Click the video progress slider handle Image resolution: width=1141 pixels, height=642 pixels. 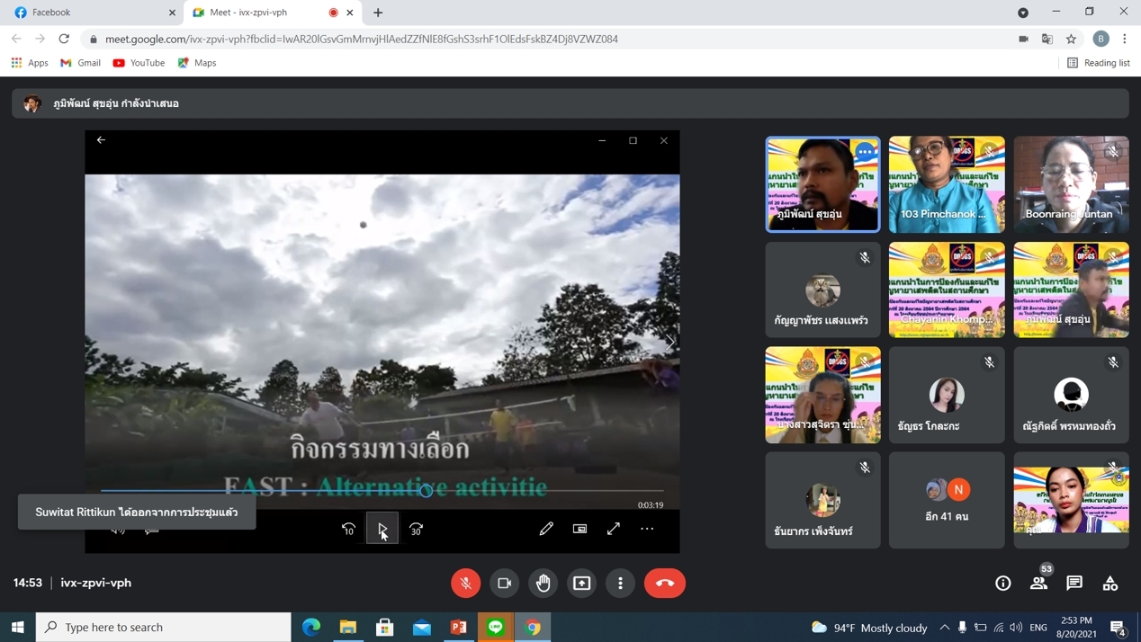(x=427, y=490)
